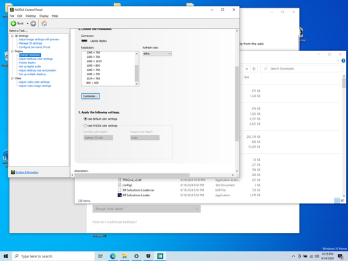
Task: Open Adjust desktop size and position
Action: (x=38, y=70)
